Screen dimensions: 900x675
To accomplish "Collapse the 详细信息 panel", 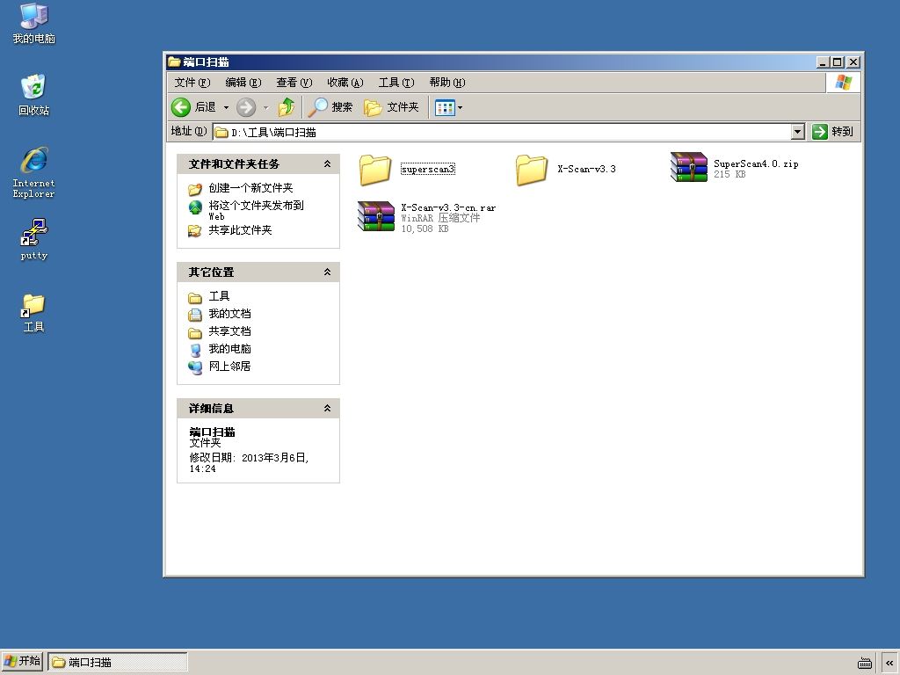I will [x=327, y=409].
